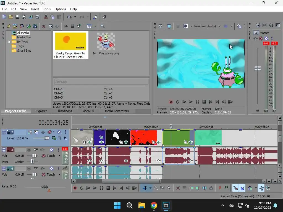Click the Import Media icon in Project Media
283x212 pixels.
point(15,26)
